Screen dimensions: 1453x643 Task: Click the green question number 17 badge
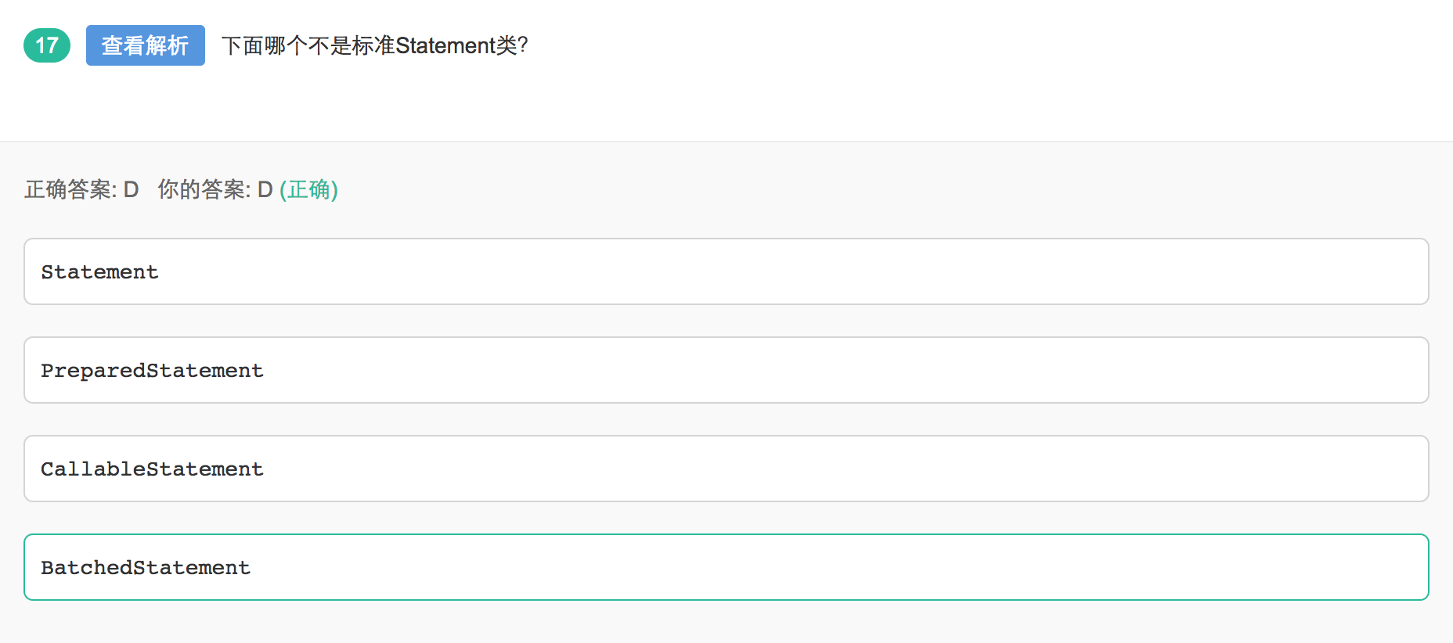[47, 45]
